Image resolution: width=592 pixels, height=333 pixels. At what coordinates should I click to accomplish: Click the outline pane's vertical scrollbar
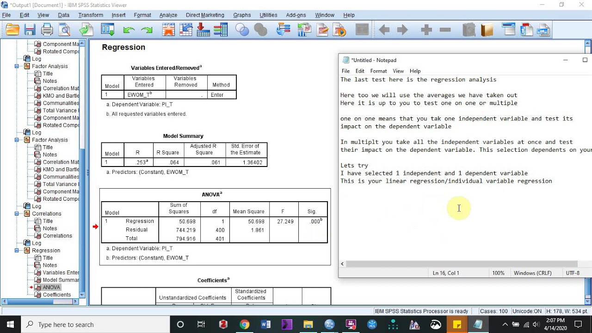point(83,170)
